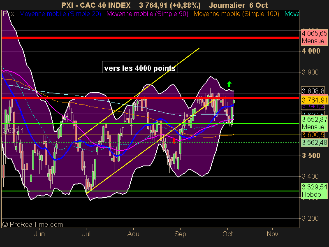This screenshot has height=247, width=329.
Task: Select 'Moyenne mobile (Simple 100)' legend entry
Action: pos(236,14)
